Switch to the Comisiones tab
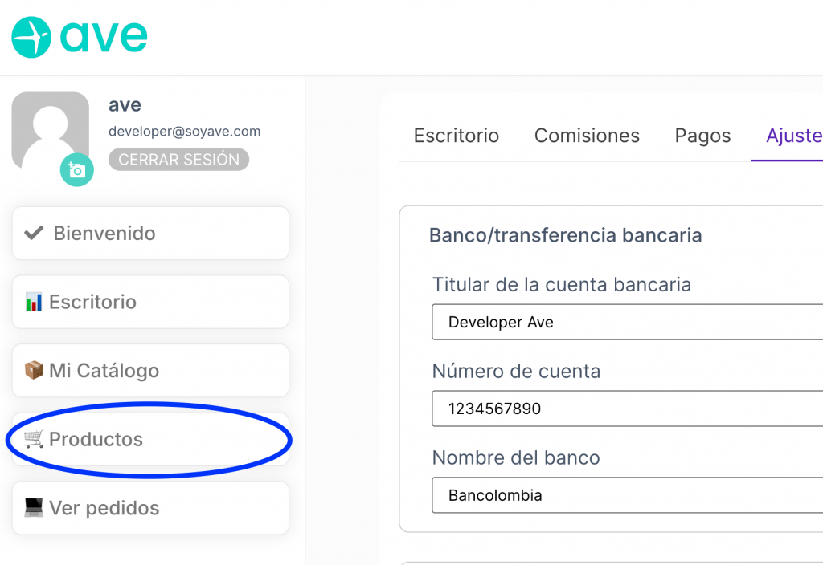This screenshot has width=823, height=565. [x=587, y=136]
